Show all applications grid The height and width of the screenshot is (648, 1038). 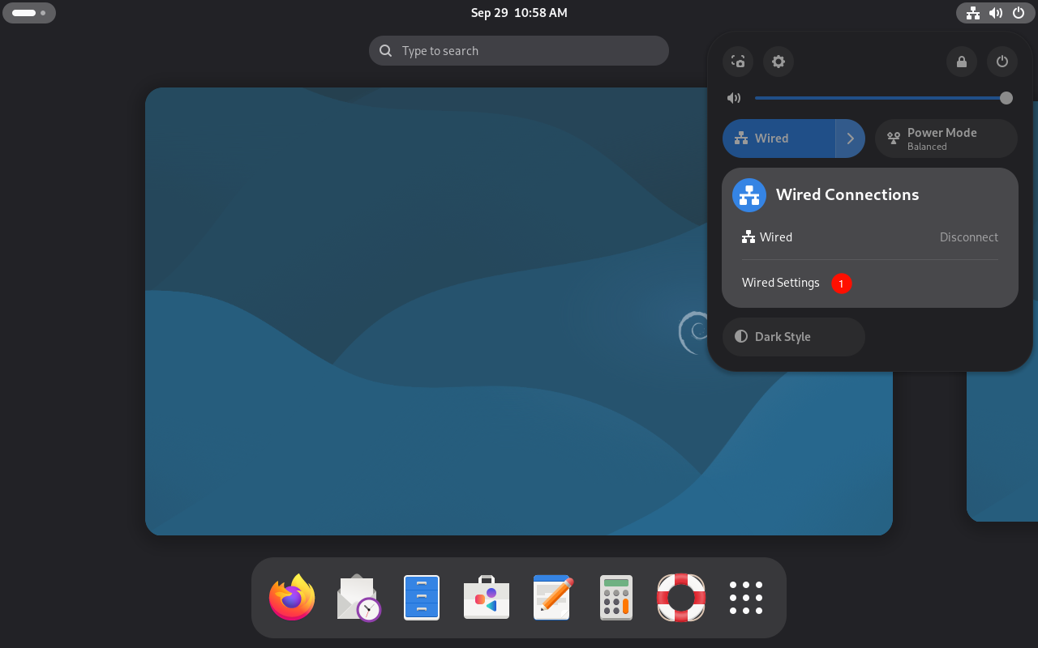pyautogui.click(x=746, y=598)
